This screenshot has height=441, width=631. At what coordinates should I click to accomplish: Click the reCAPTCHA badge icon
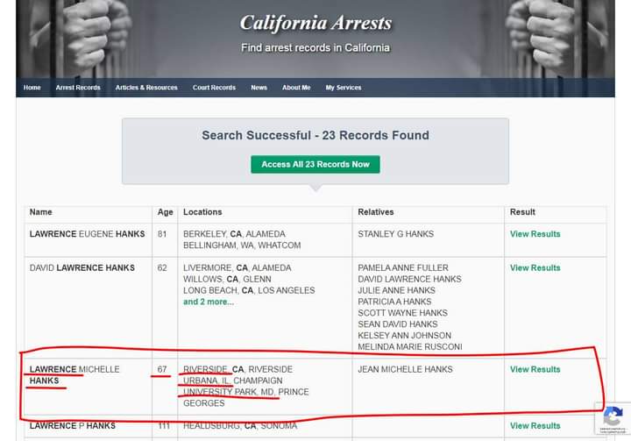tap(613, 416)
